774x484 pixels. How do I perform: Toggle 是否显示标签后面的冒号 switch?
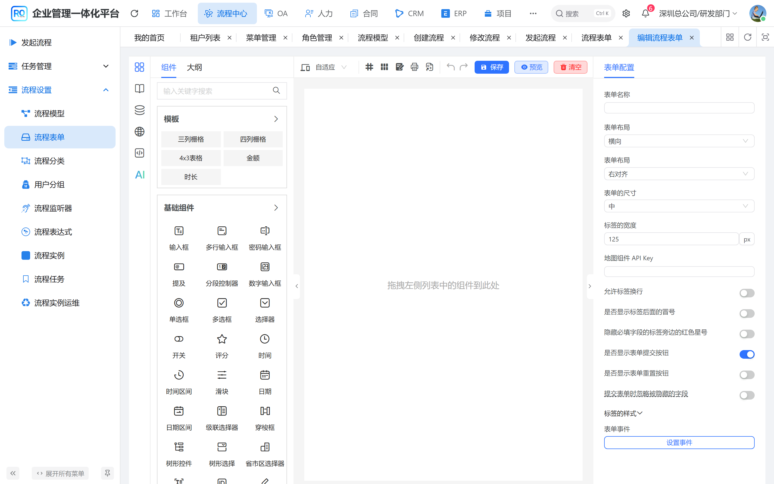747,313
